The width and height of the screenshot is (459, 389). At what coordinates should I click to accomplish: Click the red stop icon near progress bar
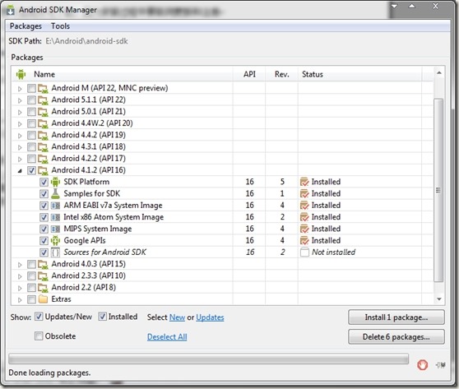coord(422,364)
